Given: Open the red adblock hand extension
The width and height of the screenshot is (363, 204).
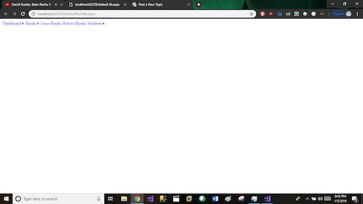Looking at the screenshot, I should [x=262, y=14].
